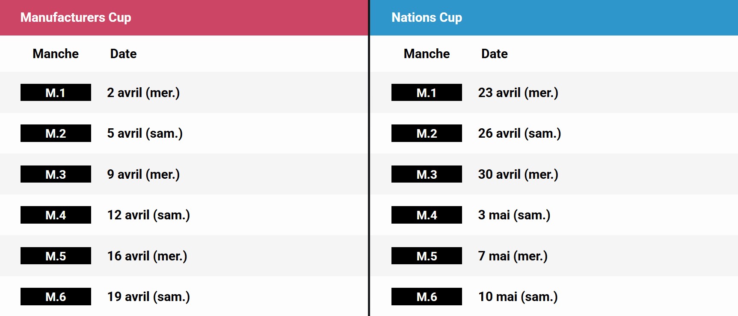Screen dimensions: 738x316
Task: Select Manufacturers Cup M.5 badge
Action: point(56,256)
